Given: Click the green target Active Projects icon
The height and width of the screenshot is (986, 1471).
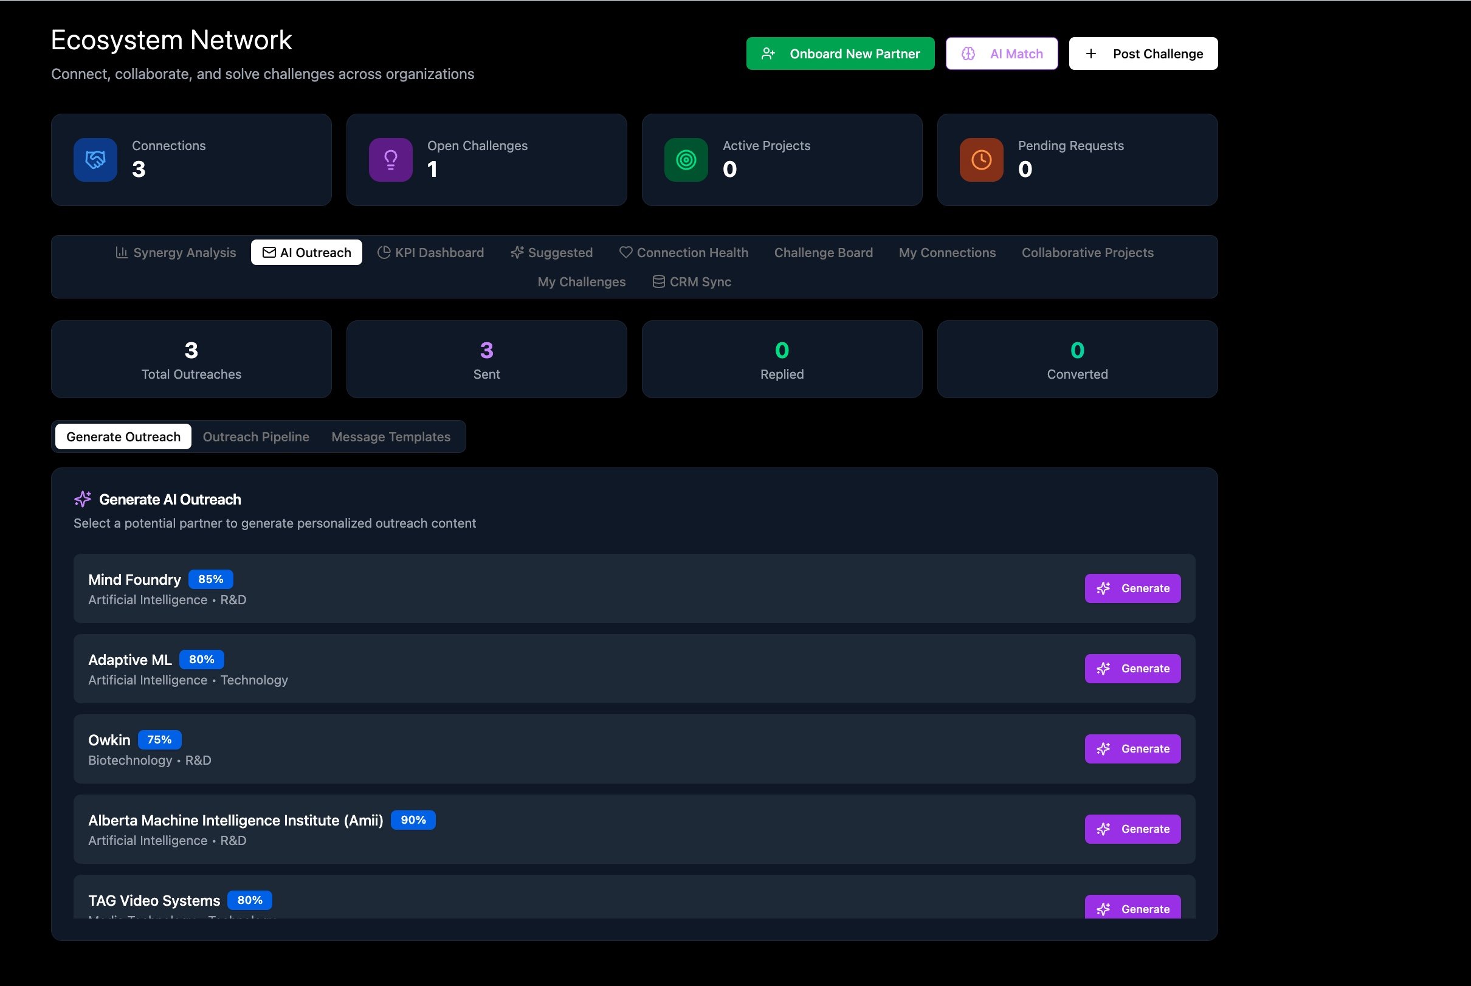Looking at the screenshot, I should click(686, 160).
